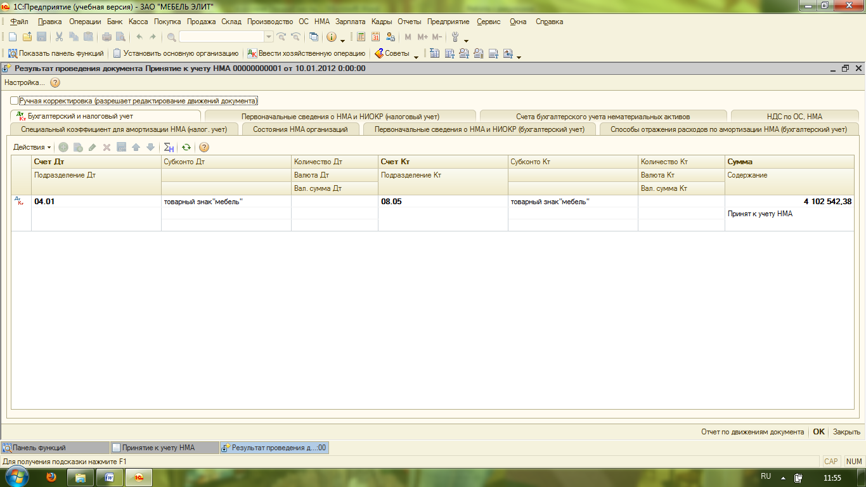
Task: Select the Принят к учету НМА cell
Action: tap(789, 214)
